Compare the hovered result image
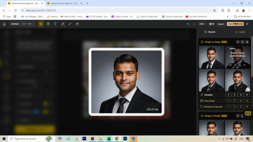Image resolution: width=253 pixels, height=142 pixels. (x=245, y=65)
